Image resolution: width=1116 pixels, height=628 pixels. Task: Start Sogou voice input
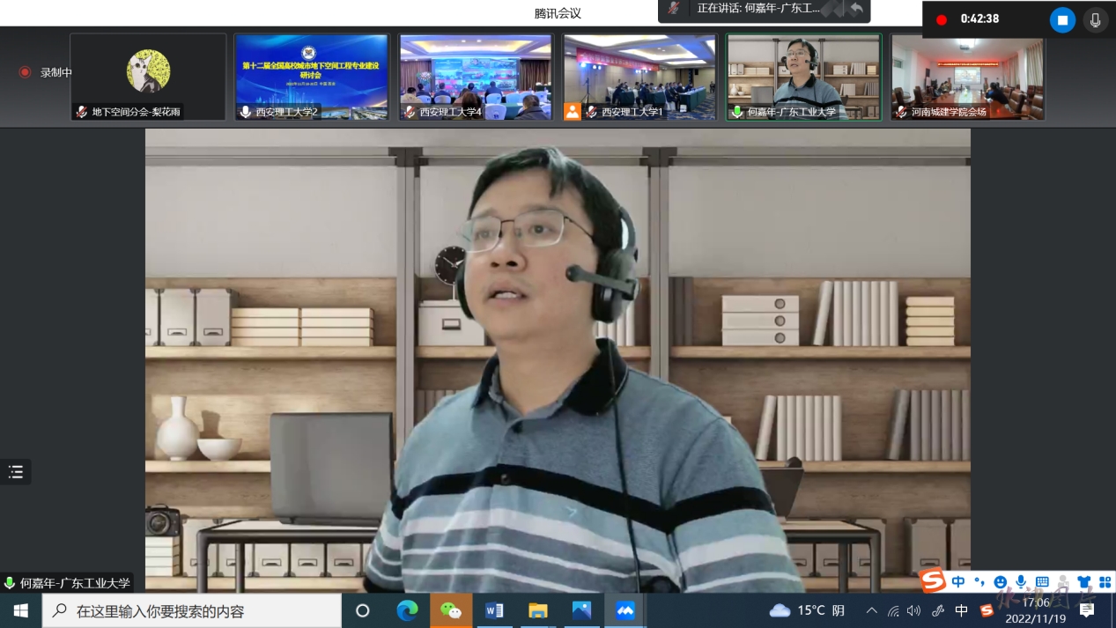point(1021,581)
